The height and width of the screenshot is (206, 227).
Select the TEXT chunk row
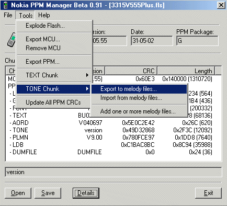tap(113, 116)
